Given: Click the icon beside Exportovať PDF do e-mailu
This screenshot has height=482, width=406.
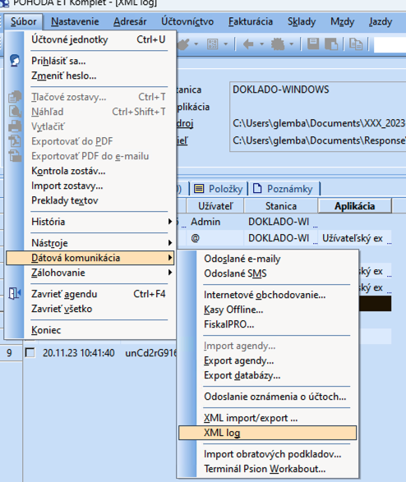Looking at the screenshot, I should pyautogui.click(x=15, y=156).
